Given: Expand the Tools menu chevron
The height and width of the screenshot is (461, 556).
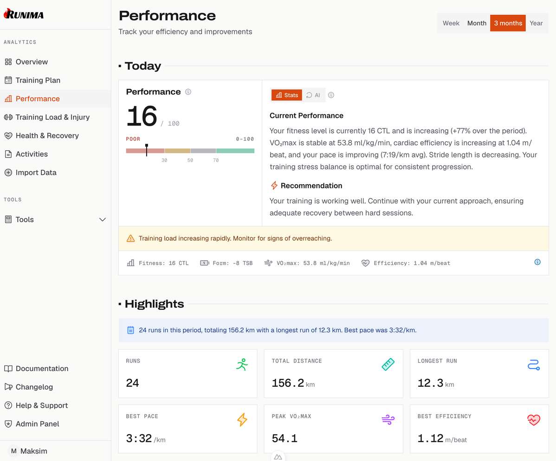Looking at the screenshot, I should (x=103, y=219).
